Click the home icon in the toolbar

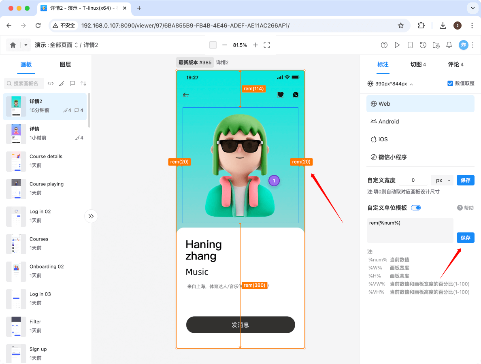13,45
